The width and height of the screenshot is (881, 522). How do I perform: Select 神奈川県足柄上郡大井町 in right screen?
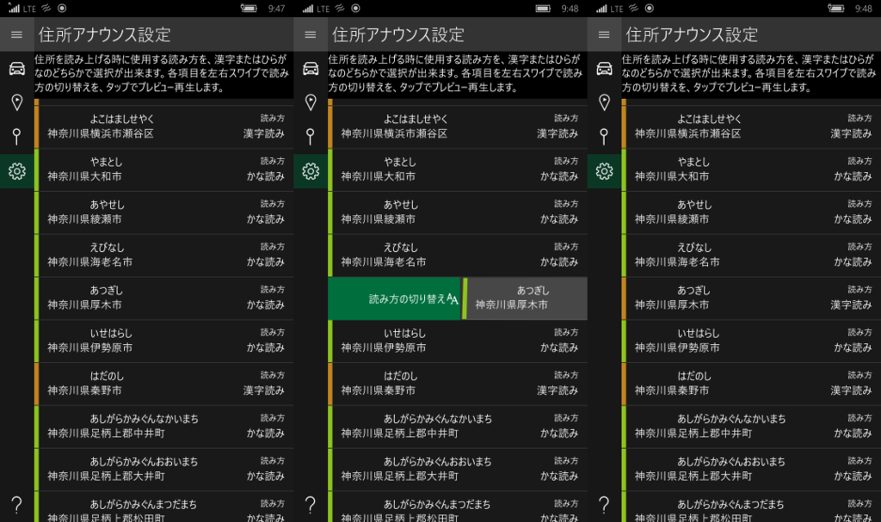click(693, 476)
